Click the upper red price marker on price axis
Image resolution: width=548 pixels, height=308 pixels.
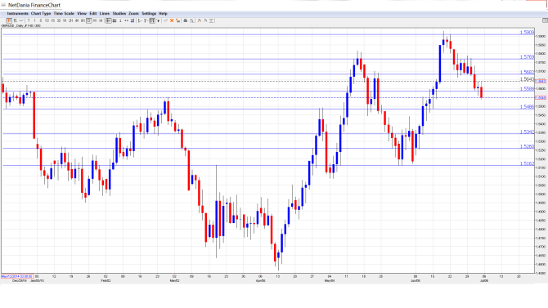[541, 81]
